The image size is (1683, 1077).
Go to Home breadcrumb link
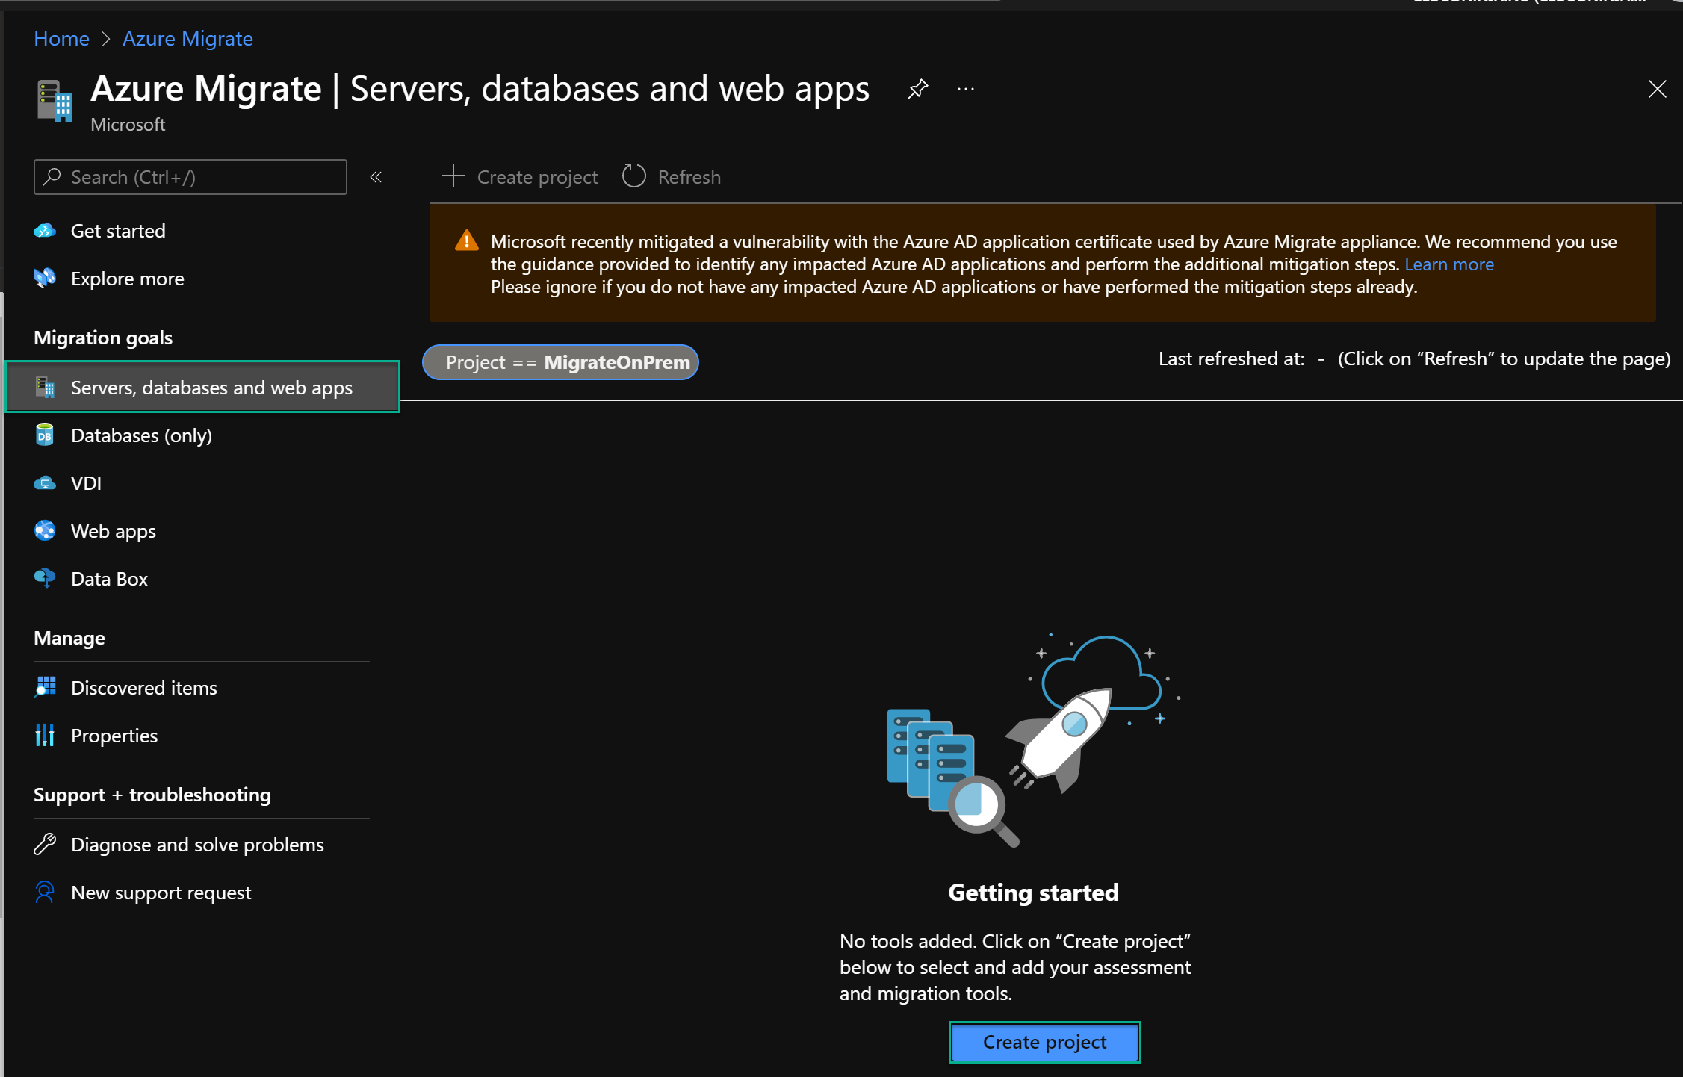coord(61,38)
